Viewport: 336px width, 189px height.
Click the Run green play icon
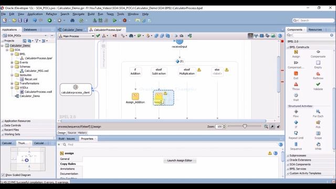[x=114, y=20]
